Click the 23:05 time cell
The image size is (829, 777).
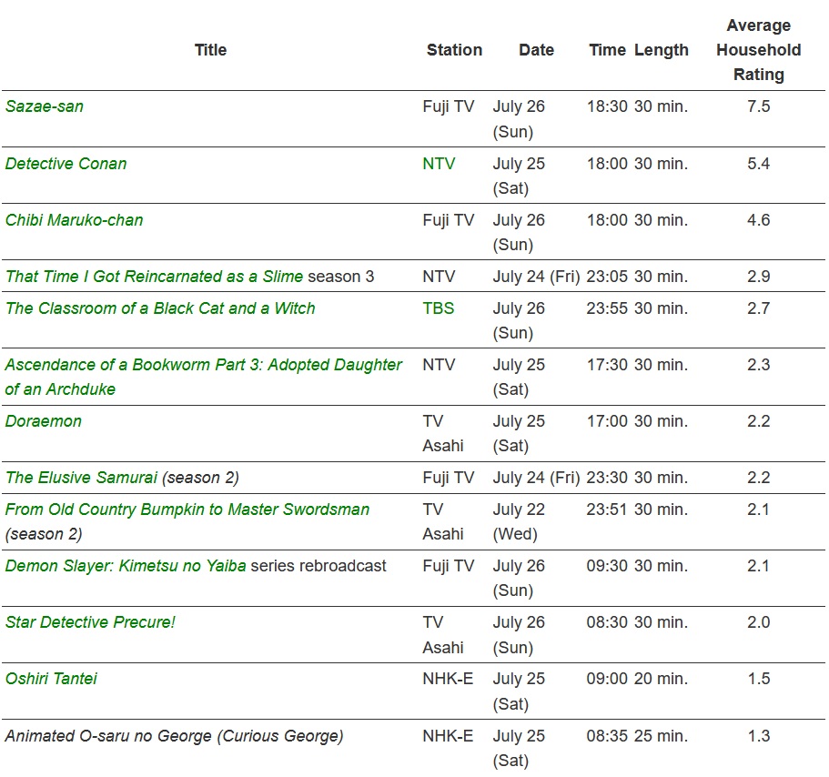[607, 277]
